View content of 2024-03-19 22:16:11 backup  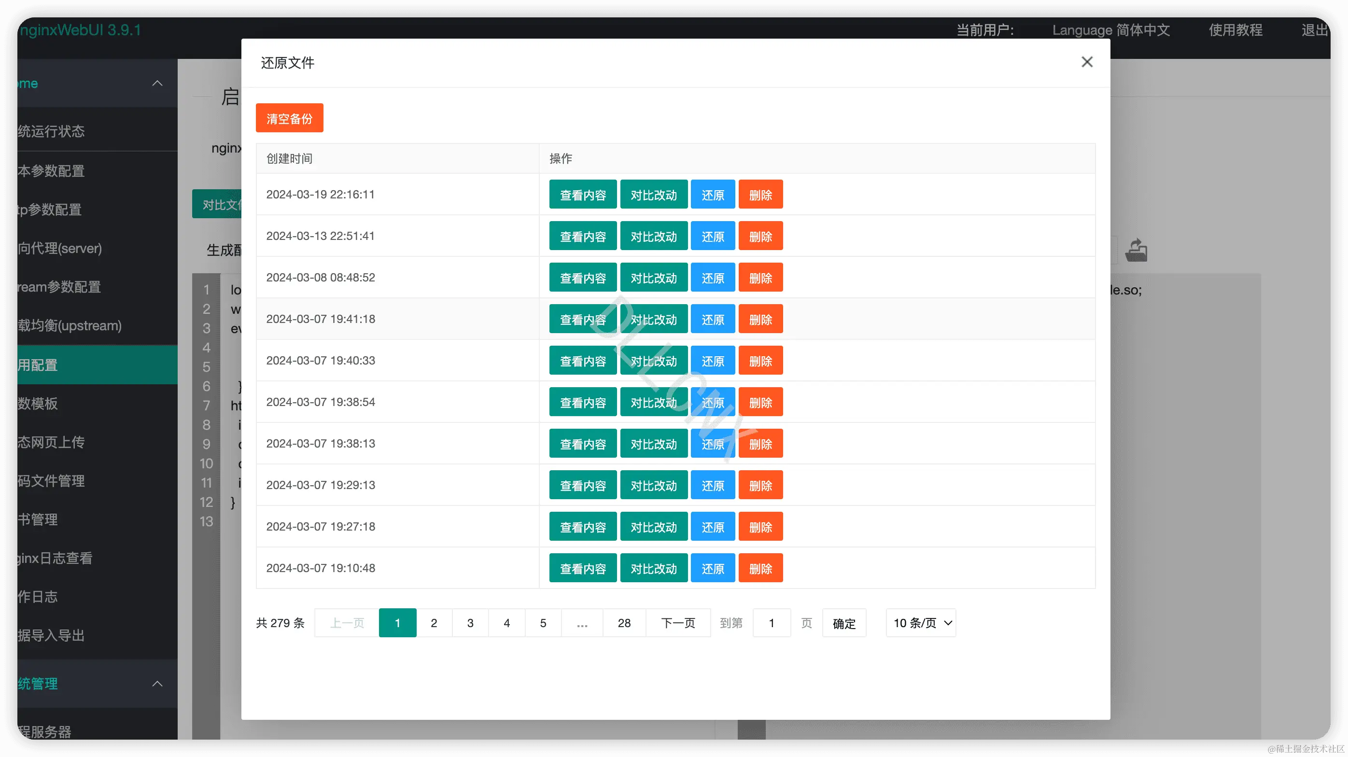(x=582, y=195)
